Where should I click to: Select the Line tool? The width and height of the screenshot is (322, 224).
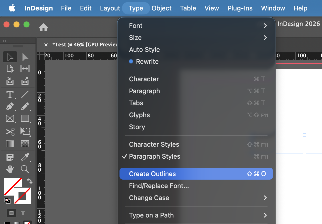(25, 95)
